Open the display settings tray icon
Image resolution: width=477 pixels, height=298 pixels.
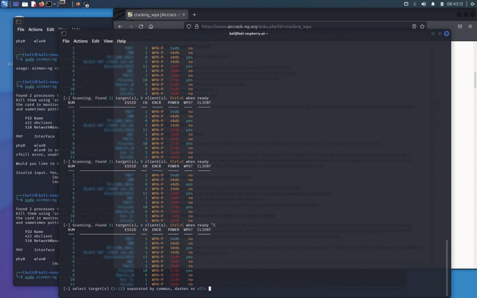click(x=406, y=4)
